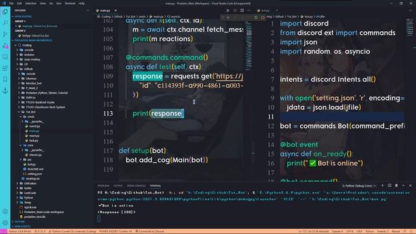Open more actions for main.py editor
Viewport: 416px width, 234px height.
(x=249, y=10)
